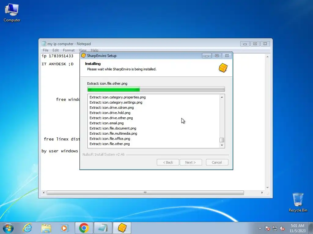Click the Notepad title bar icon
The width and height of the screenshot is (313, 234).
tap(44, 44)
